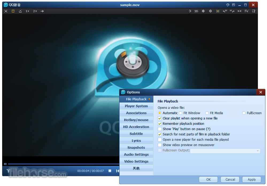Click the stay-on-top window icon
This screenshot has height=186, width=267.
[20, 11]
